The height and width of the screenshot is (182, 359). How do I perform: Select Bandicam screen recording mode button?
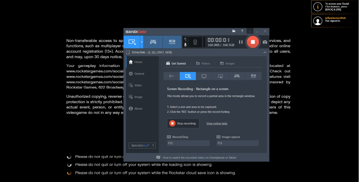click(x=132, y=42)
